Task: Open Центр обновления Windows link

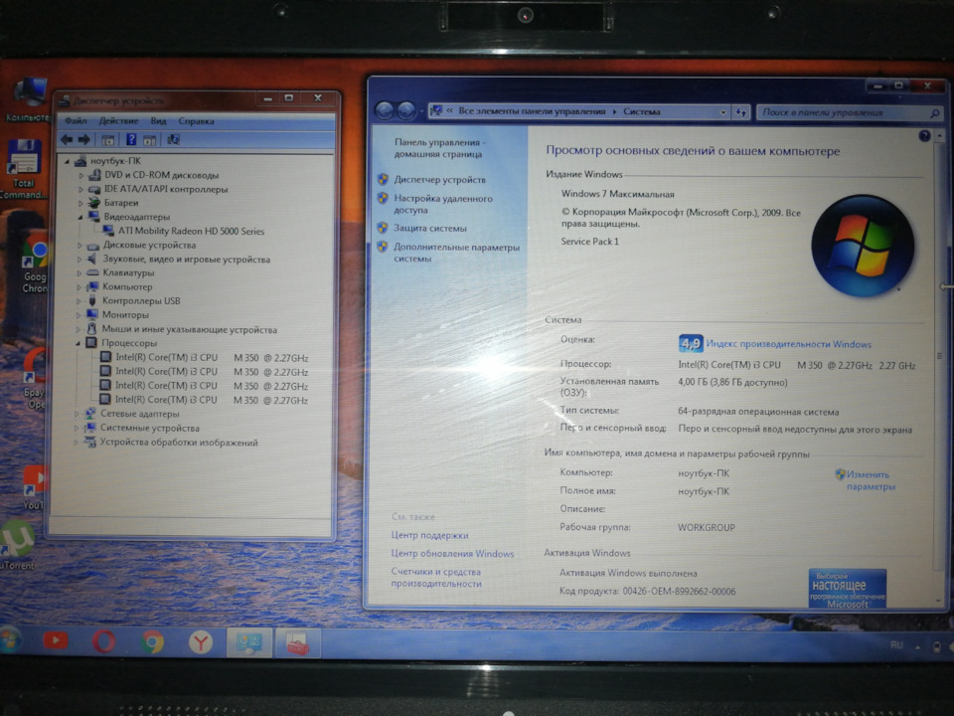Action: (452, 554)
